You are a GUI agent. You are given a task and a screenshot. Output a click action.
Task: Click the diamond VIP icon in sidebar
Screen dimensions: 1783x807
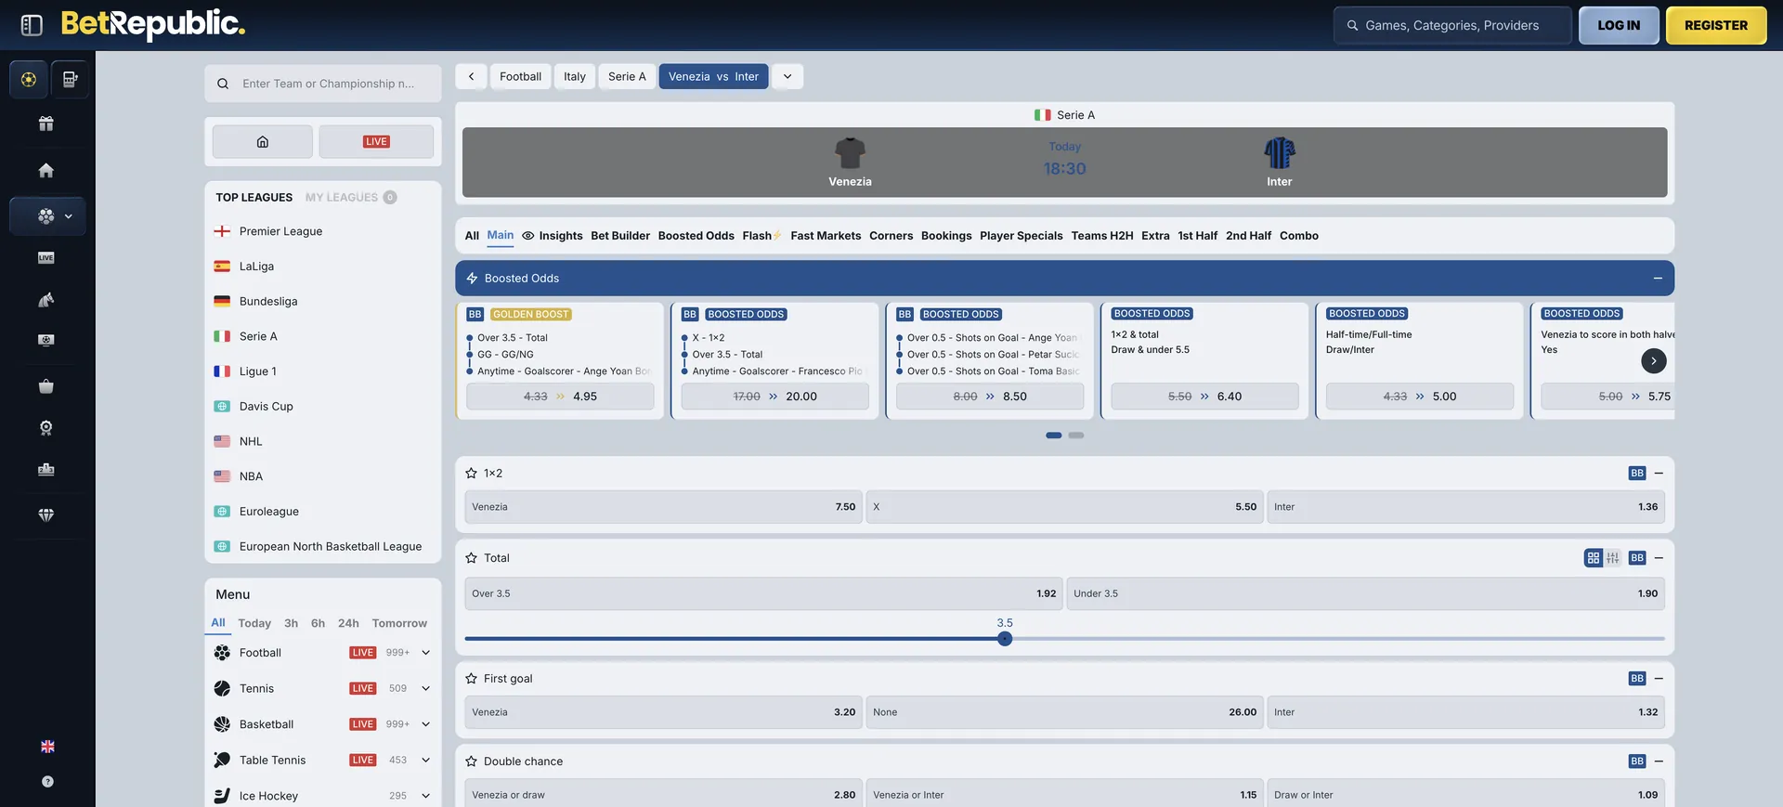pos(46,514)
